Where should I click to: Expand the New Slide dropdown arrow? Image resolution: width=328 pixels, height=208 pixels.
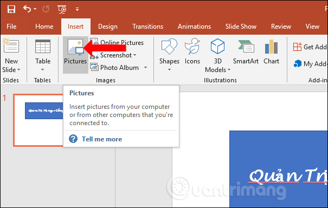point(18,70)
